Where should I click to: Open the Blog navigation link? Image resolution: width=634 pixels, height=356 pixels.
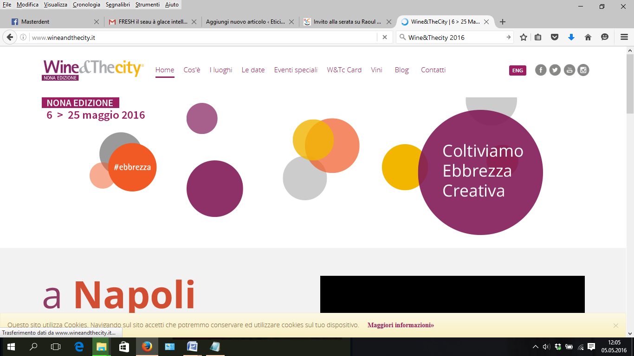(401, 70)
